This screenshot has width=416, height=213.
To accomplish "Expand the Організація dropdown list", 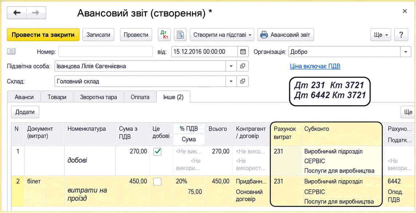I will coord(406,52).
